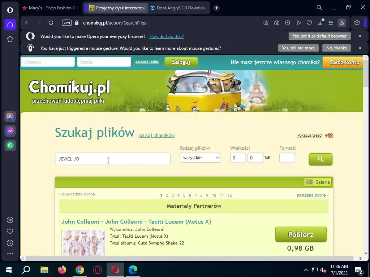Image resolution: width=370 pixels, height=277 pixels.
Task: Open the Player icon in the sidebar
Action: pos(10,220)
